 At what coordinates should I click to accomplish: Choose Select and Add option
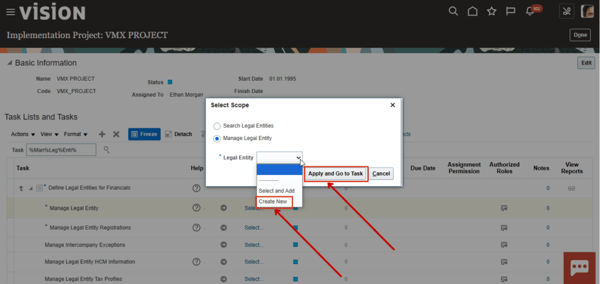(x=277, y=191)
